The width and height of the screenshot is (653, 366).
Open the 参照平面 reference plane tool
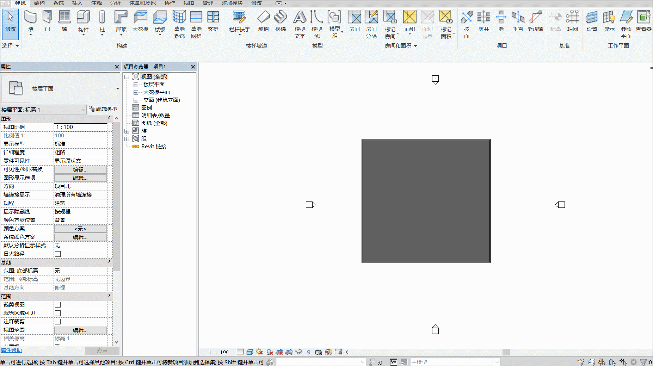pyautogui.click(x=626, y=24)
